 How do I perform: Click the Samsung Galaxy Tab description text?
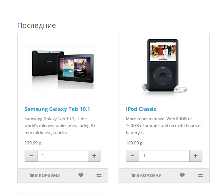(60, 126)
